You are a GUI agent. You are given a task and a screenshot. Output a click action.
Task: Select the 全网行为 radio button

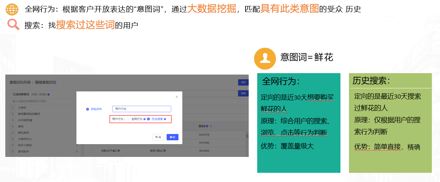pos(128,119)
